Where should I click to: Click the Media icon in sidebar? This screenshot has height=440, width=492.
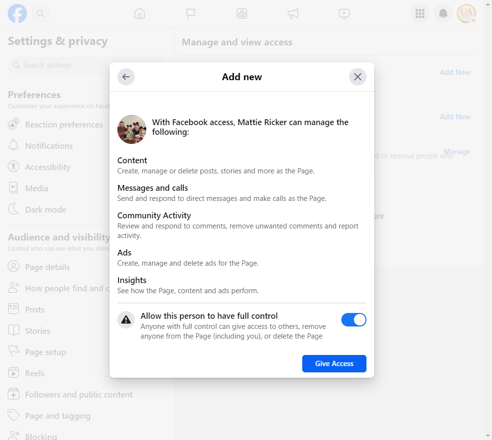[14, 188]
